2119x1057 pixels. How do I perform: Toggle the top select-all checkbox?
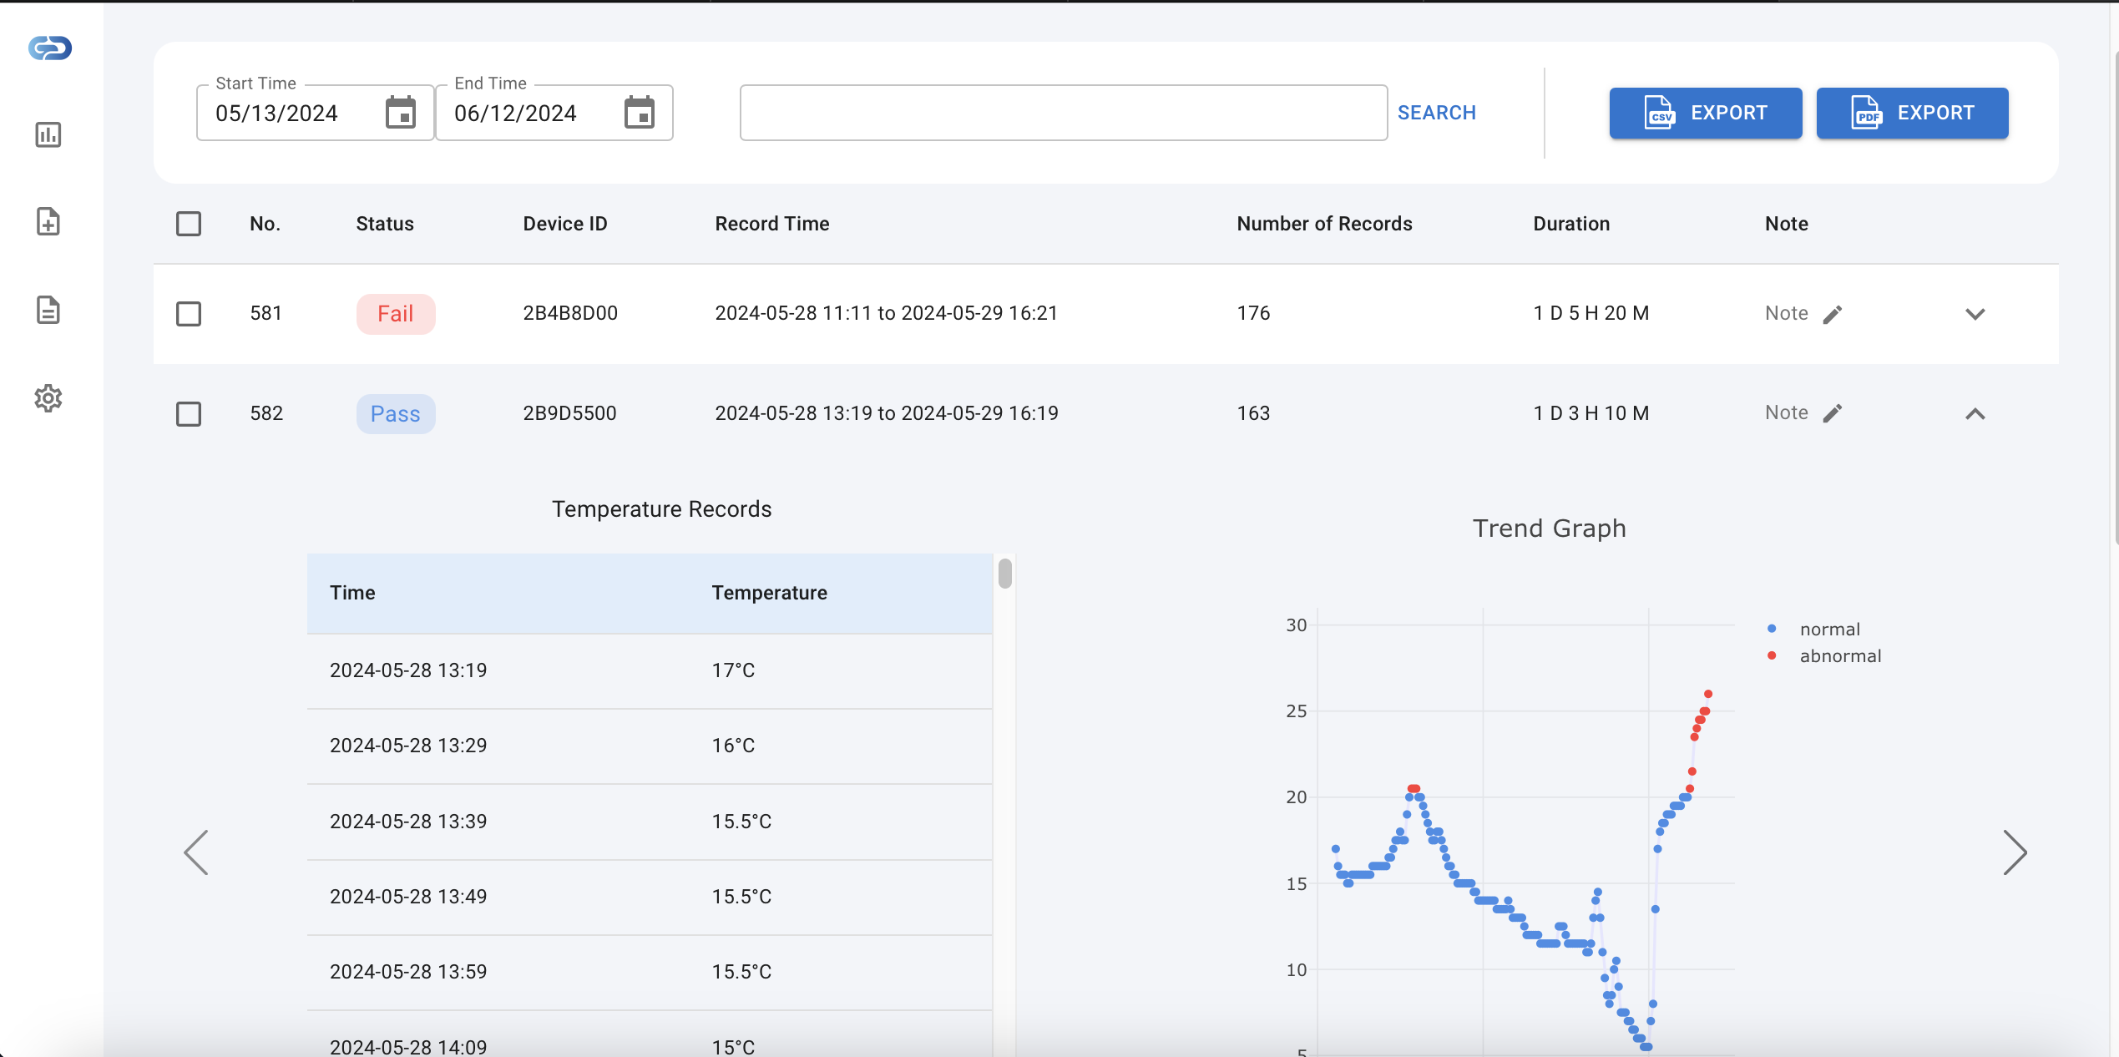click(190, 223)
